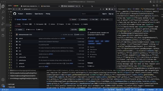Screen dimensions: 163x91
Task: Click Notifications button on repository
Action: click(83, 19)
